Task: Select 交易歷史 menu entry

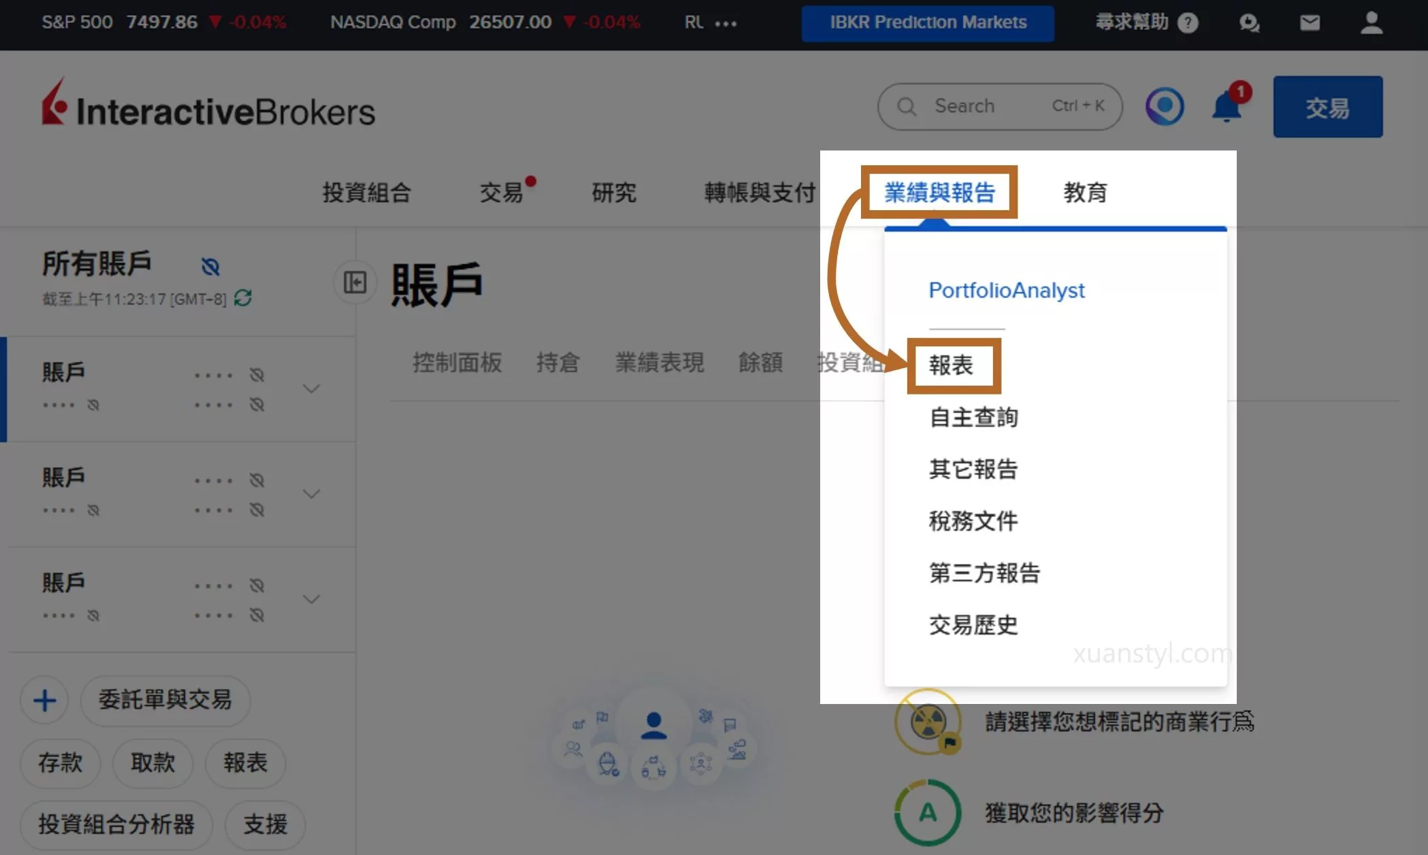Action: tap(973, 624)
